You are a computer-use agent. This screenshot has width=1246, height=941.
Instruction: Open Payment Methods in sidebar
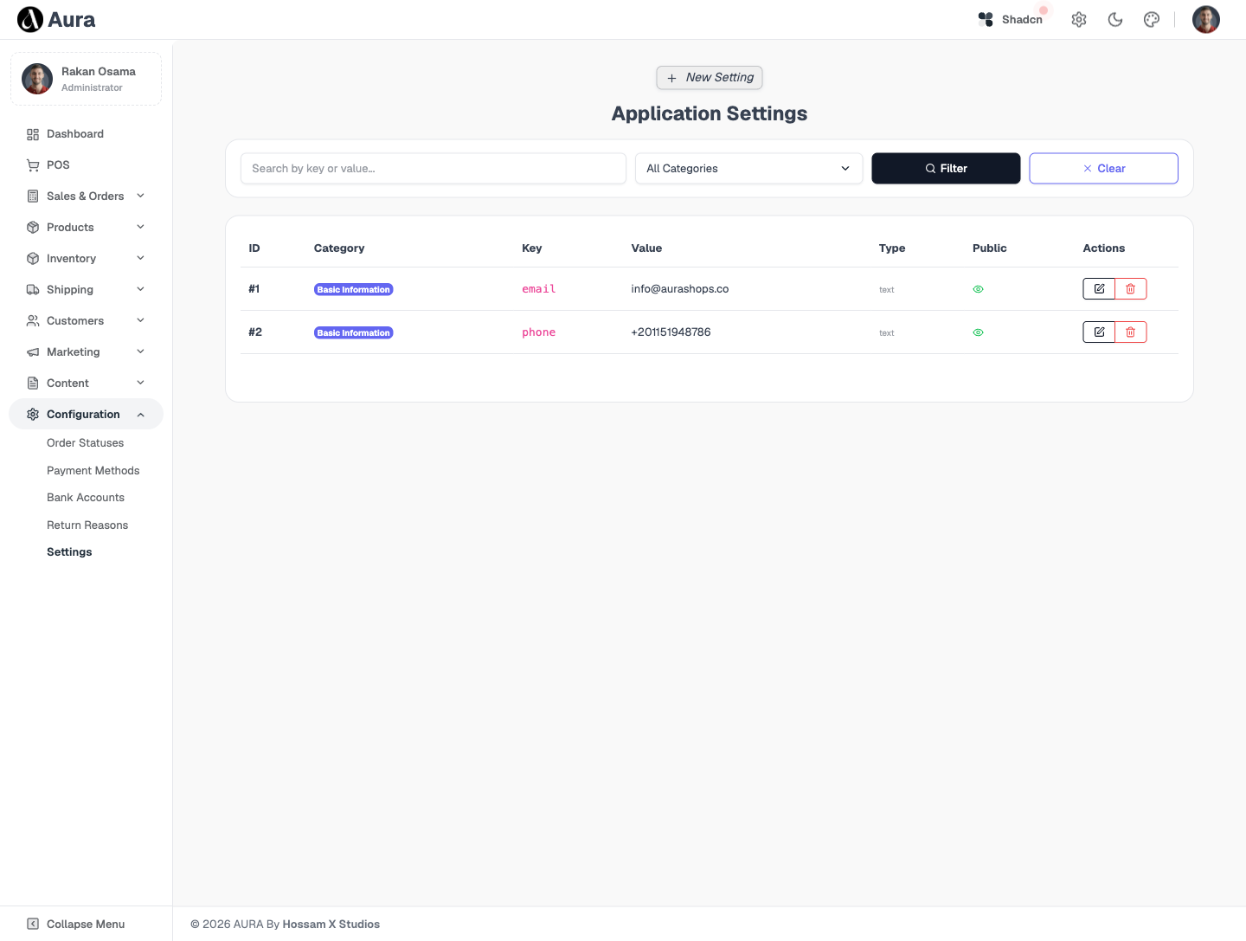pos(93,471)
